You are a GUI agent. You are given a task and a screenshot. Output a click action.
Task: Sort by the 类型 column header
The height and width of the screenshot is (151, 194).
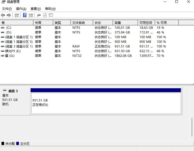pyautogui.click(x=62, y=23)
